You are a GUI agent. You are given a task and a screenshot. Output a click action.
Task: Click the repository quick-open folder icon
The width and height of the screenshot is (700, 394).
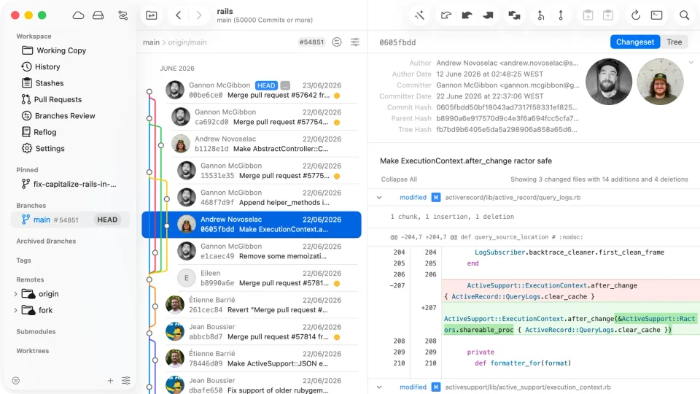click(152, 15)
